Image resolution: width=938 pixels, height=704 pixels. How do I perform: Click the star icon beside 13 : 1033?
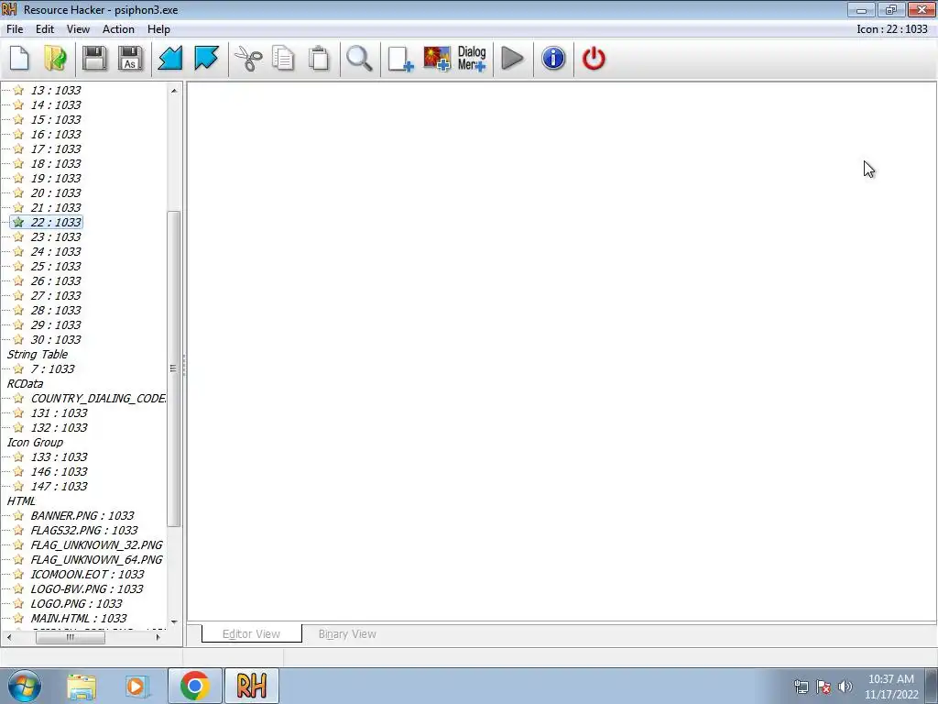(x=18, y=90)
